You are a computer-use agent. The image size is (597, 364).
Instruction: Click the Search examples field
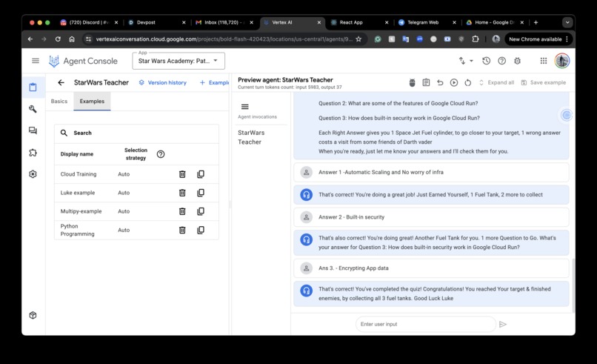tap(136, 133)
